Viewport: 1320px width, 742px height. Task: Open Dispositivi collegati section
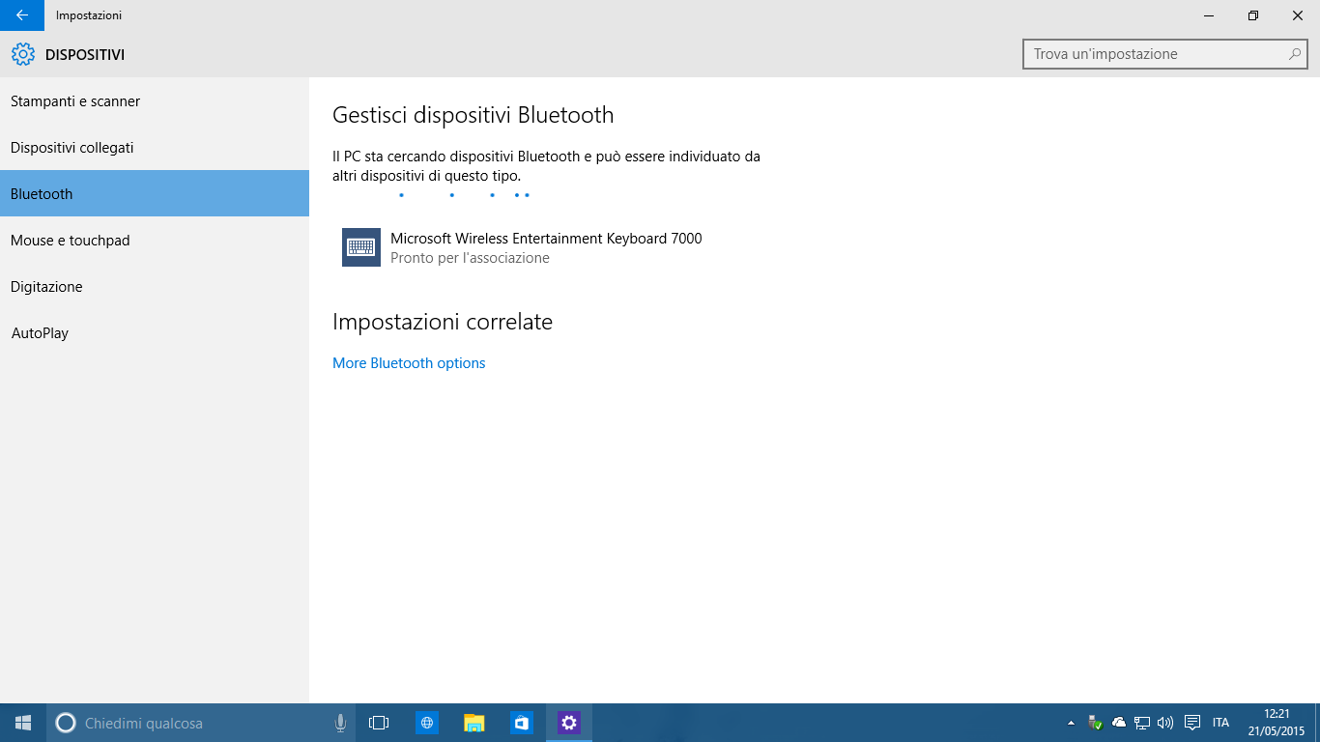click(x=155, y=148)
